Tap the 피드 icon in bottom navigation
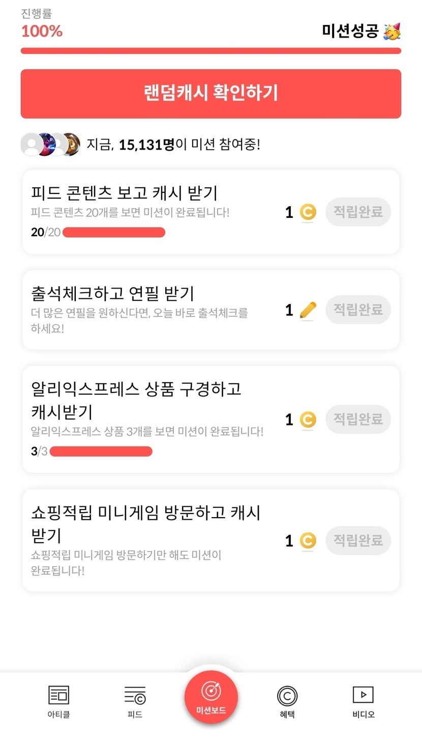The image size is (422, 737). (x=135, y=695)
